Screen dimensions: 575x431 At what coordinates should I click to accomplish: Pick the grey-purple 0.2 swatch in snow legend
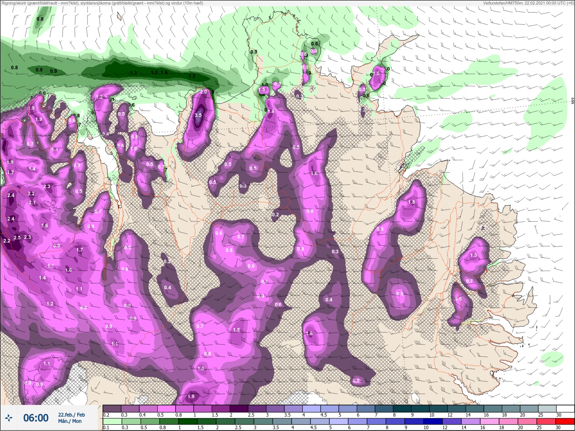112,409
